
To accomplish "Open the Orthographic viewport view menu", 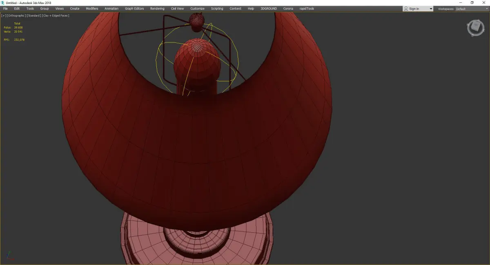I will point(16,15).
